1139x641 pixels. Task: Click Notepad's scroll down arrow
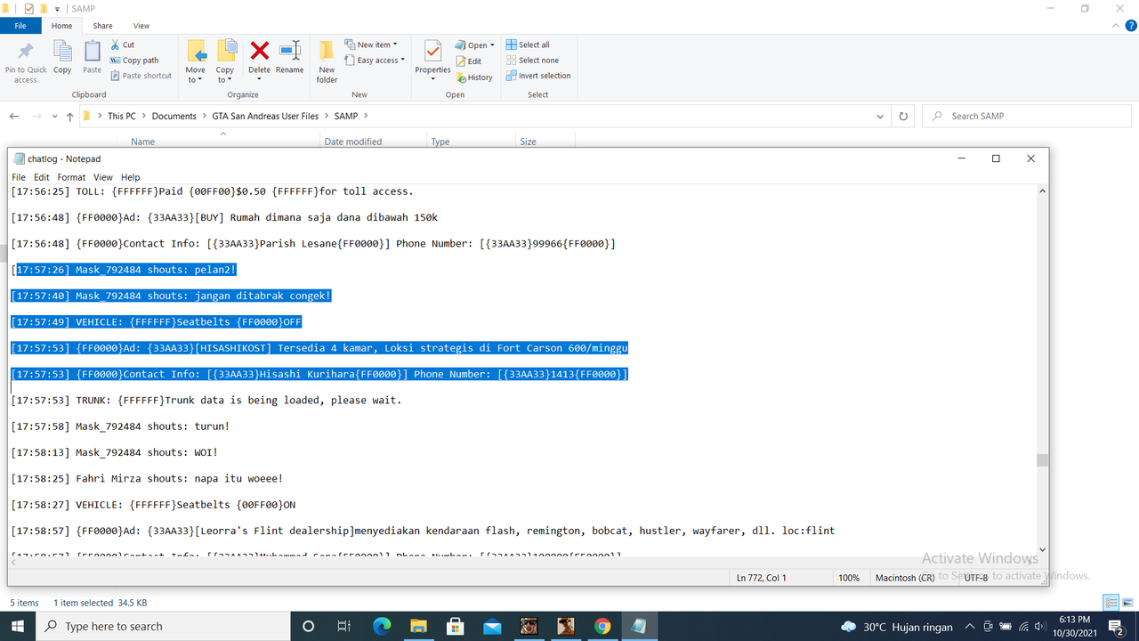click(1042, 550)
